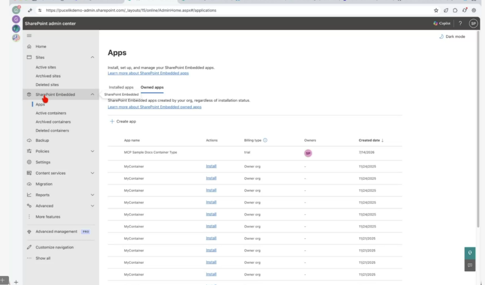This screenshot has height=285, width=485.
Task: Open the SP account avatar in header
Action: coord(473,23)
